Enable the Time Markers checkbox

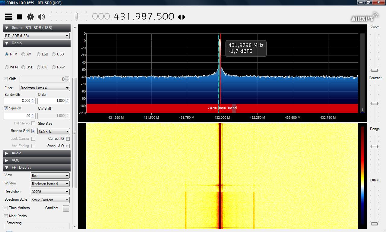(x=6, y=208)
